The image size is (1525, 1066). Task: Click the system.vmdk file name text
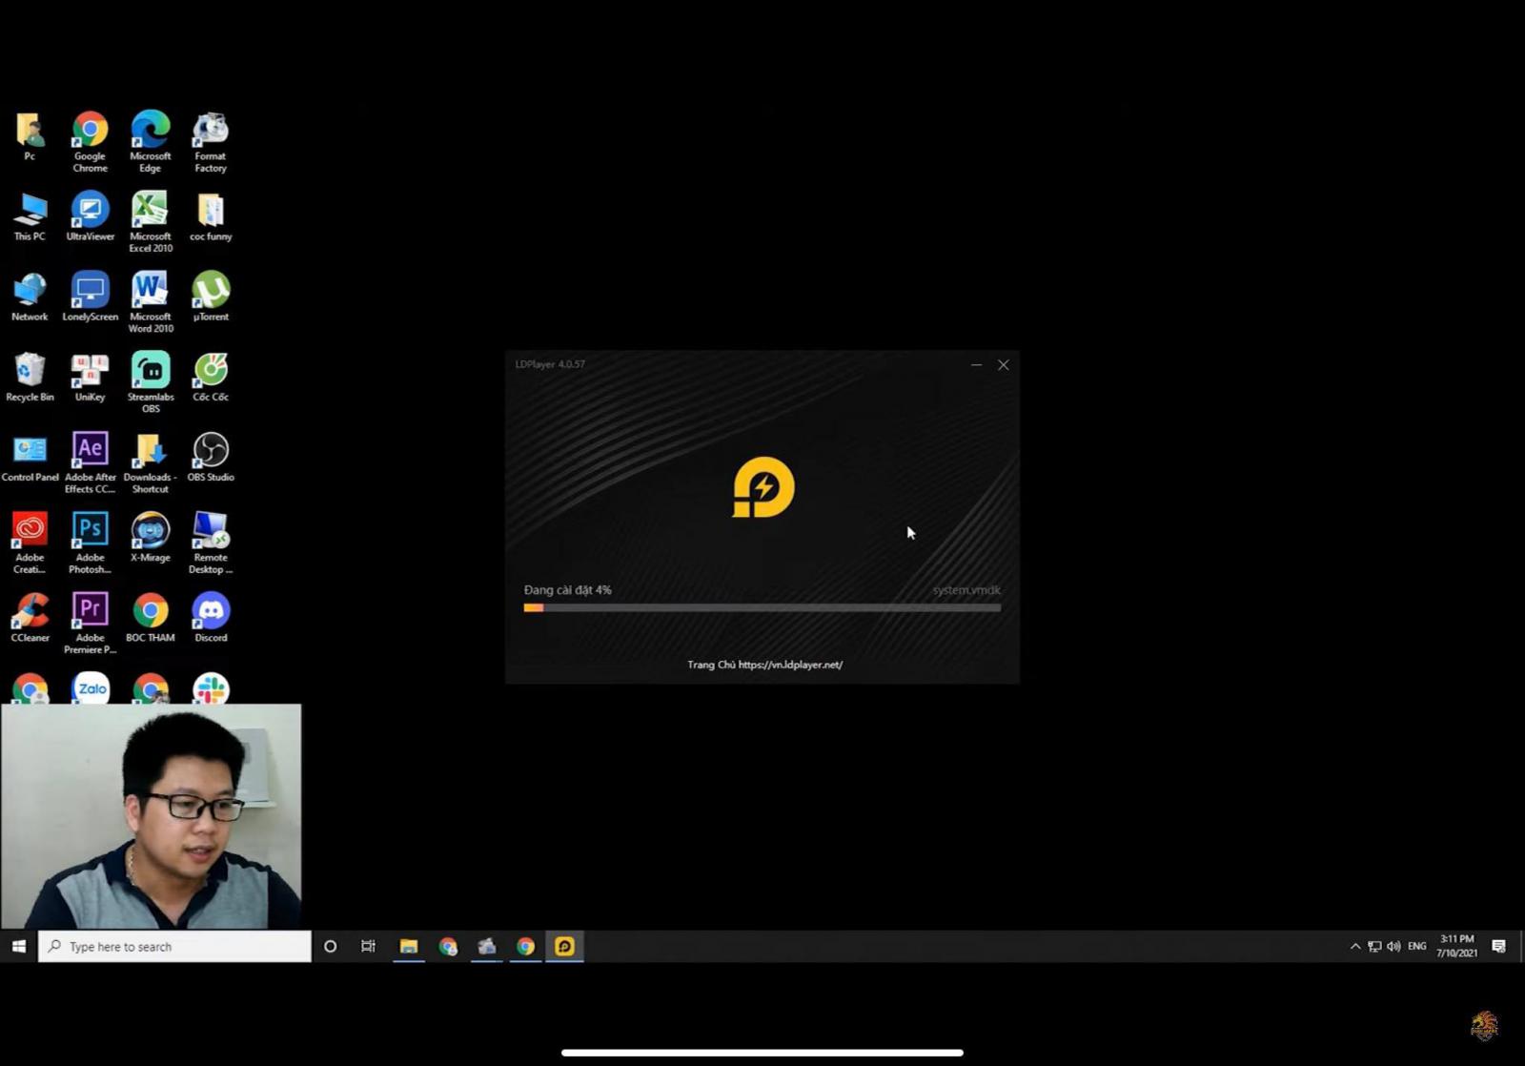click(966, 589)
